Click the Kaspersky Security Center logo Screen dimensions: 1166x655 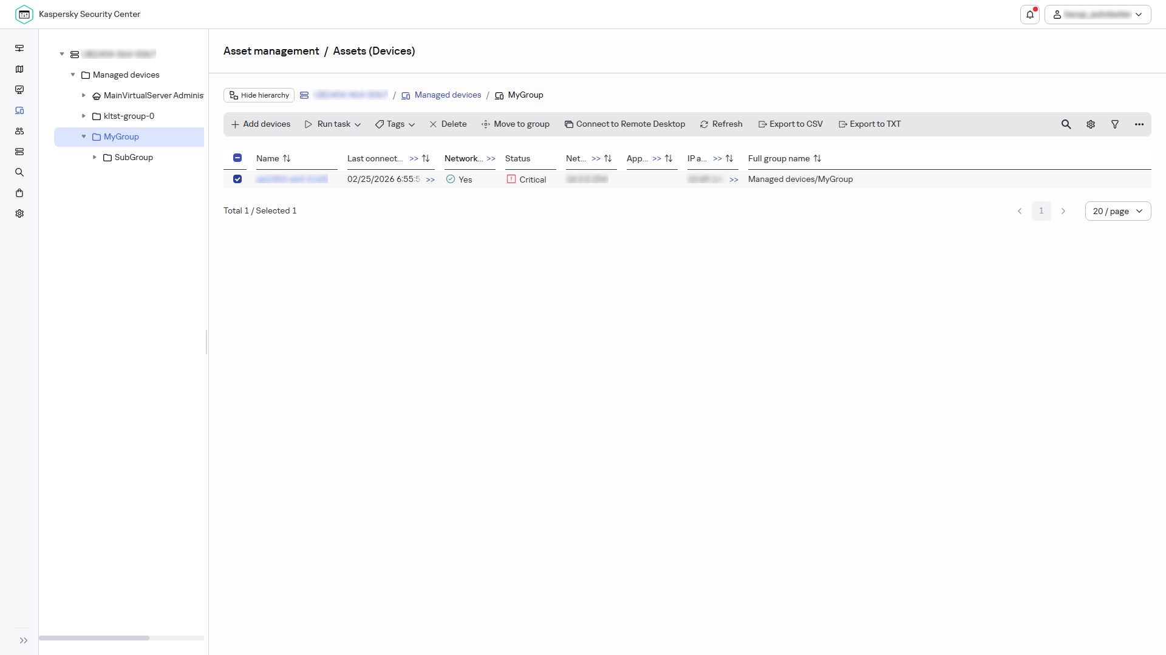tap(24, 14)
